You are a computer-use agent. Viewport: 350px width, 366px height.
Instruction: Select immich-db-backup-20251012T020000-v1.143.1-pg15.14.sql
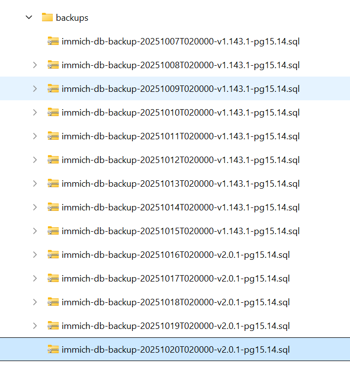coord(181,160)
